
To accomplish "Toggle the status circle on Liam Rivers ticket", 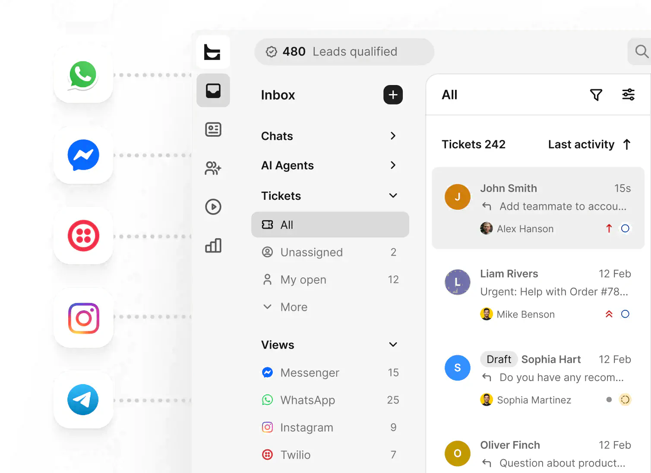I will (x=625, y=314).
